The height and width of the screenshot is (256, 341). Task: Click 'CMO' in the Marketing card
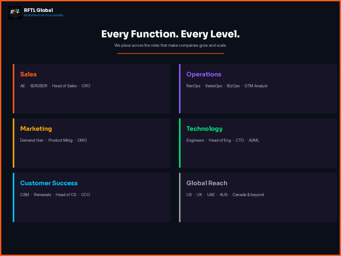[82, 140]
